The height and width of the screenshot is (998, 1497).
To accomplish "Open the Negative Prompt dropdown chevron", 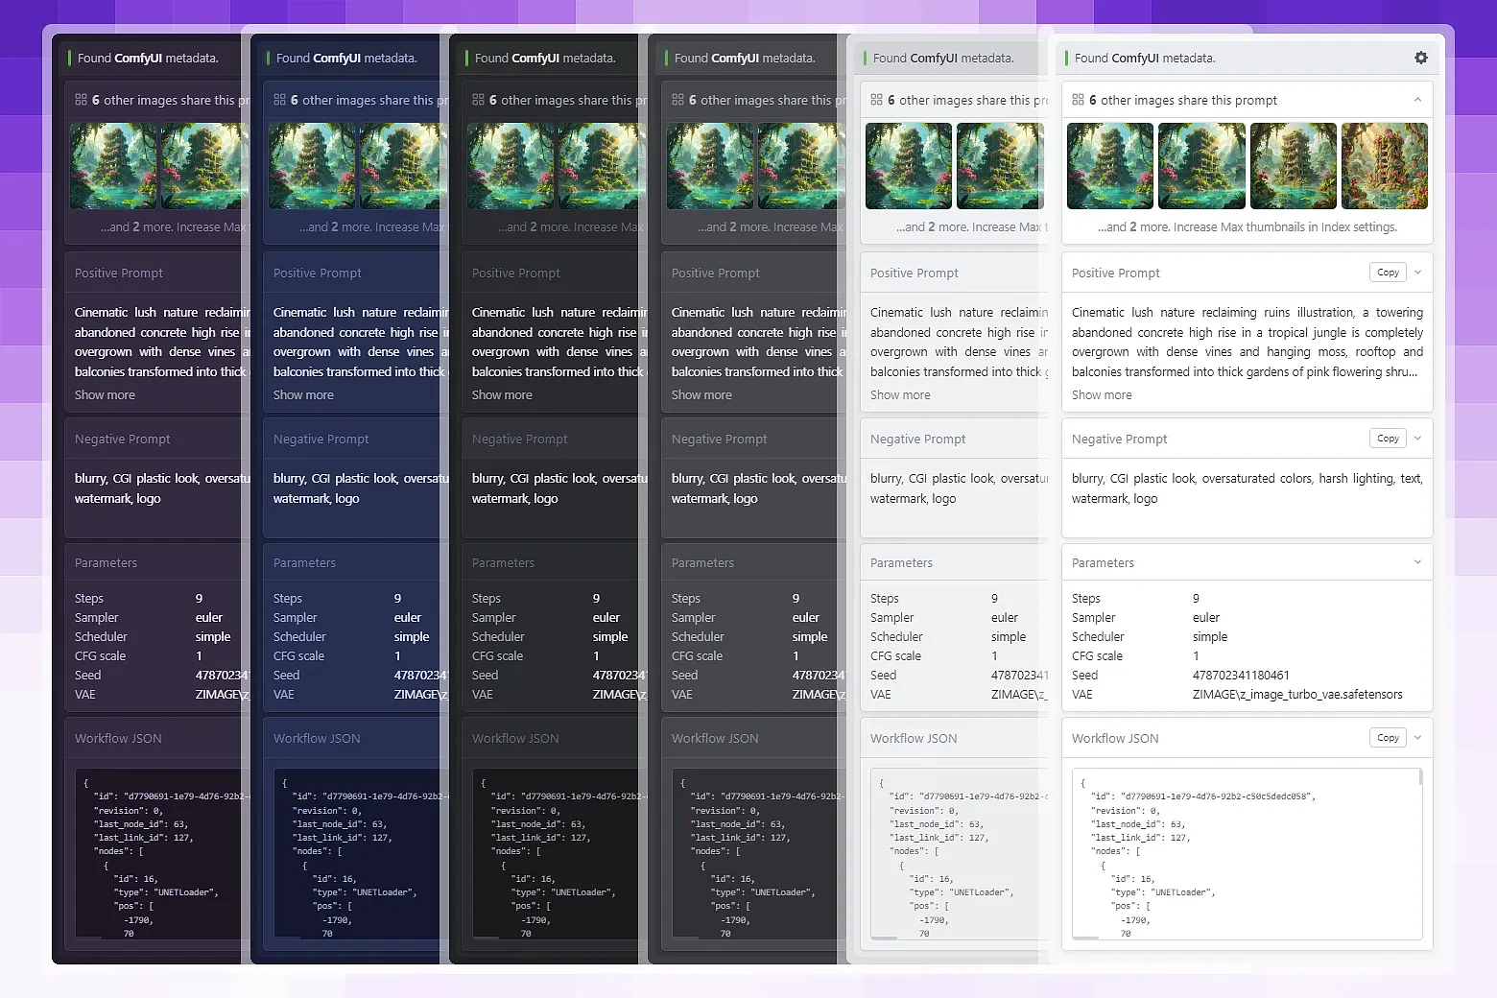I will 1417,439.
